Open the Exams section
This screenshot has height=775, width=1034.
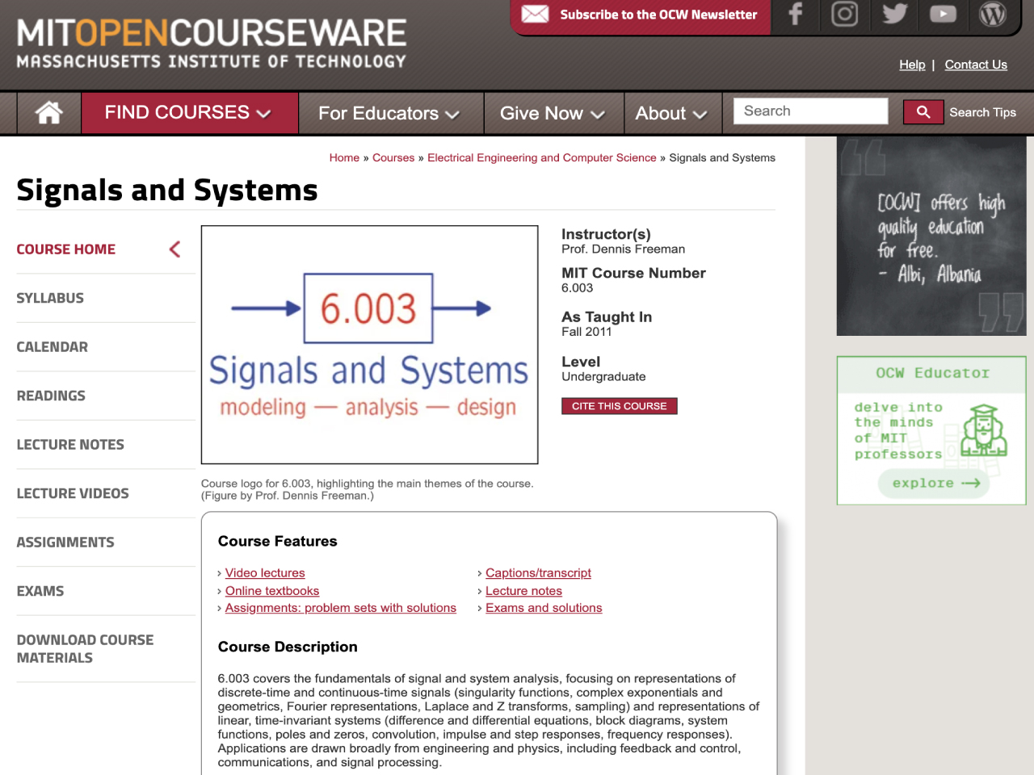point(40,591)
